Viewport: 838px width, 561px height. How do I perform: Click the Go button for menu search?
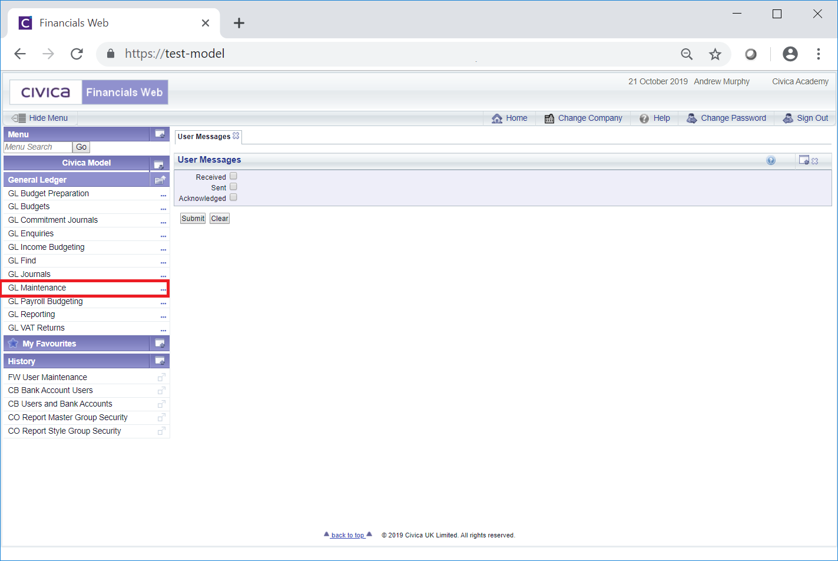pos(81,147)
